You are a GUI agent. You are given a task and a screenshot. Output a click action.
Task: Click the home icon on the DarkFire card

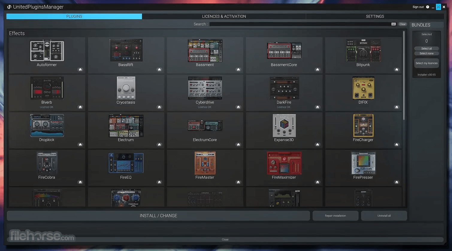pyautogui.click(x=318, y=107)
